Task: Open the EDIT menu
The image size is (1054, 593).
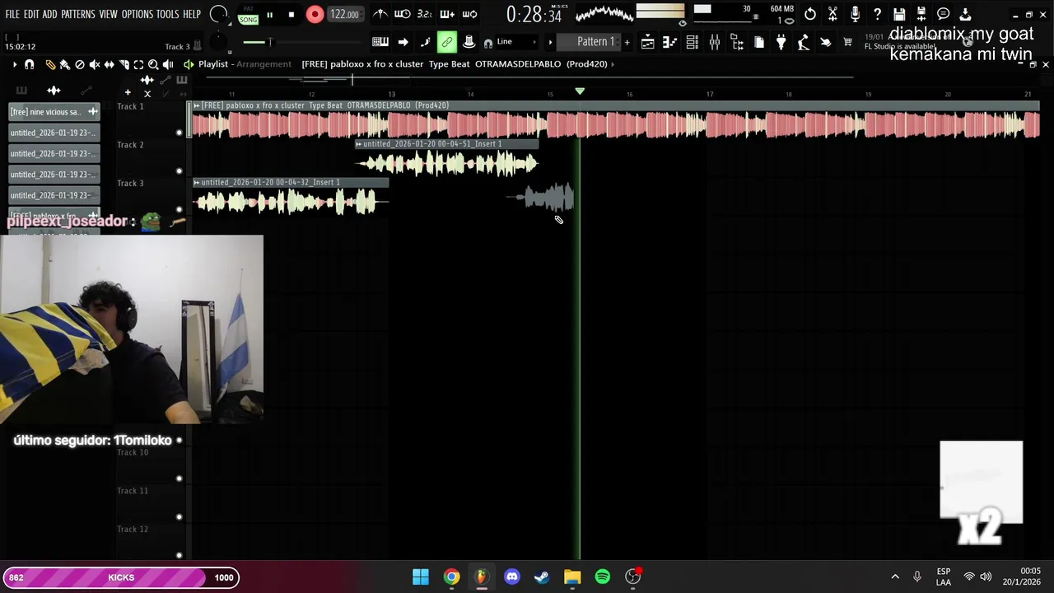Action: pyautogui.click(x=31, y=14)
